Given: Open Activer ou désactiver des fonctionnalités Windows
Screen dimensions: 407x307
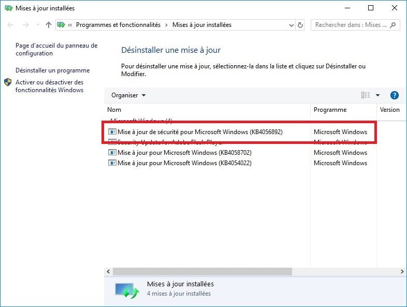Looking at the screenshot, I should [49, 86].
